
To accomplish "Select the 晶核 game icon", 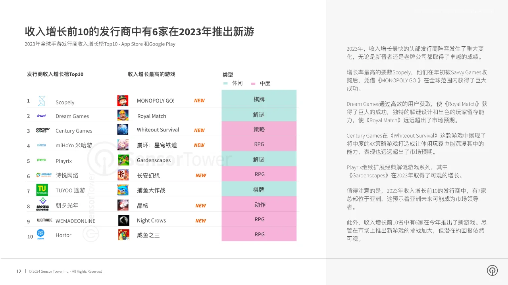I will coord(123,205).
